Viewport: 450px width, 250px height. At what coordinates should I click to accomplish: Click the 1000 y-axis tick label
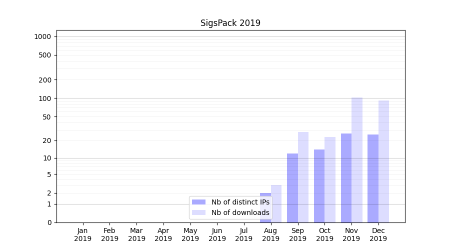coord(42,36)
